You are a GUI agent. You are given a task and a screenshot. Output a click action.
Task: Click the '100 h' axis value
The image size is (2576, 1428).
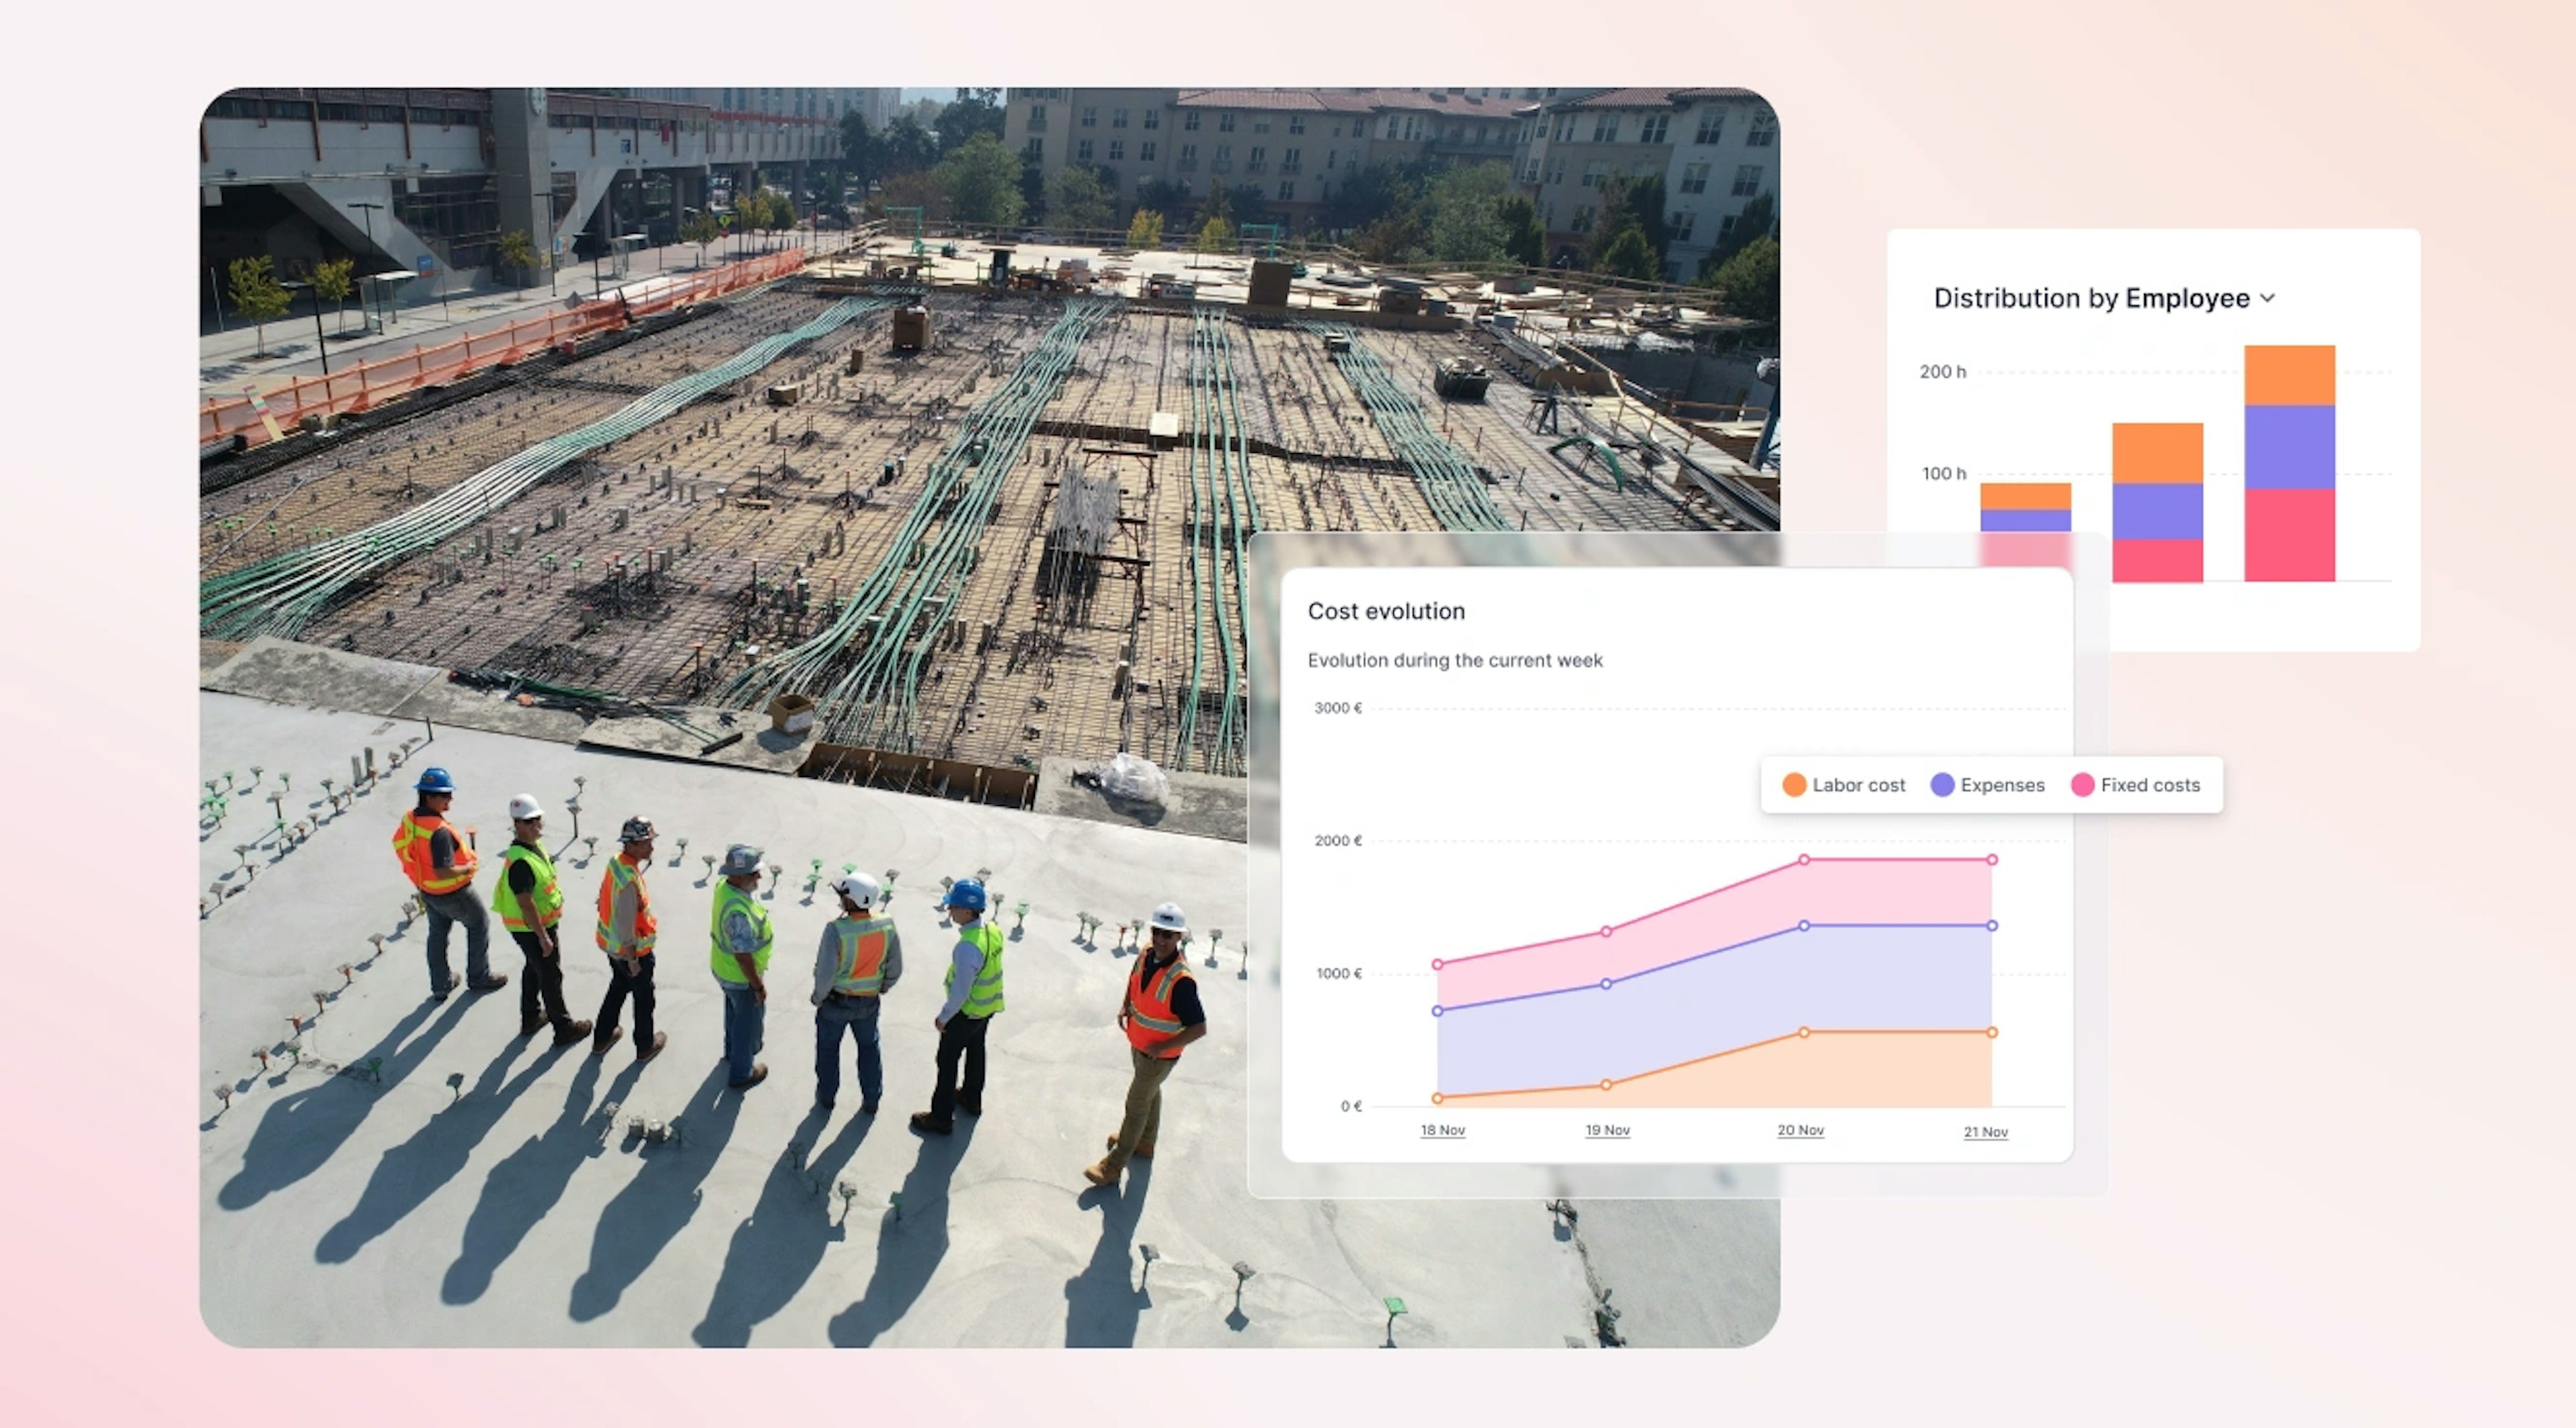pos(1943,474)
